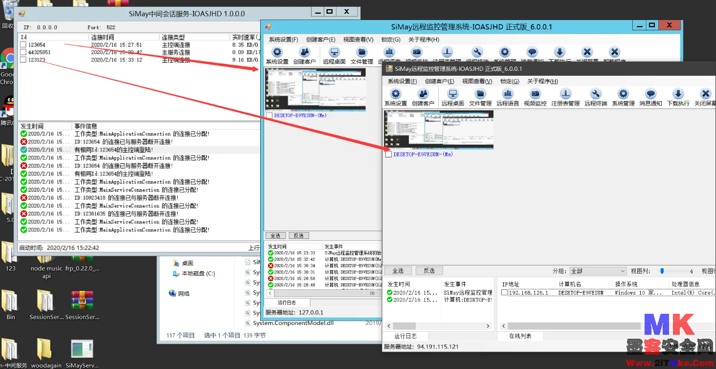Click left arrow of online list scrollbar

click(x=503, y=326)
